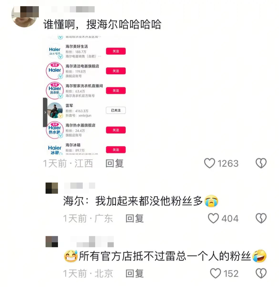Unfollow 雷军 via 已关注 button
This screenshot has height=287, width=279.
116,110
